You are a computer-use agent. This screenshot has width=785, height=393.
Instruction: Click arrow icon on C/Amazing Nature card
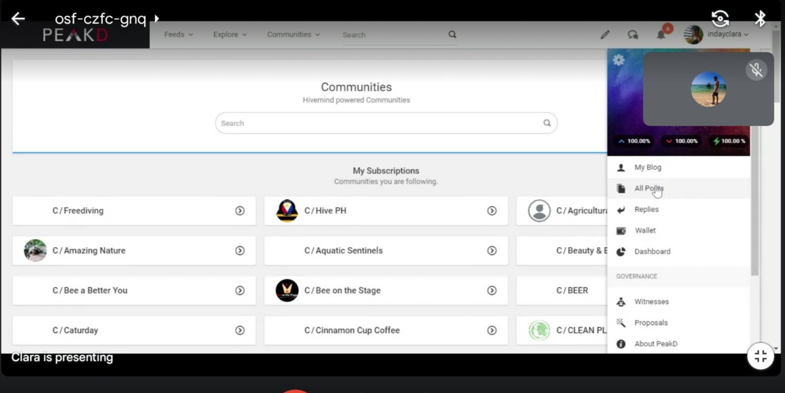point(240,251)
